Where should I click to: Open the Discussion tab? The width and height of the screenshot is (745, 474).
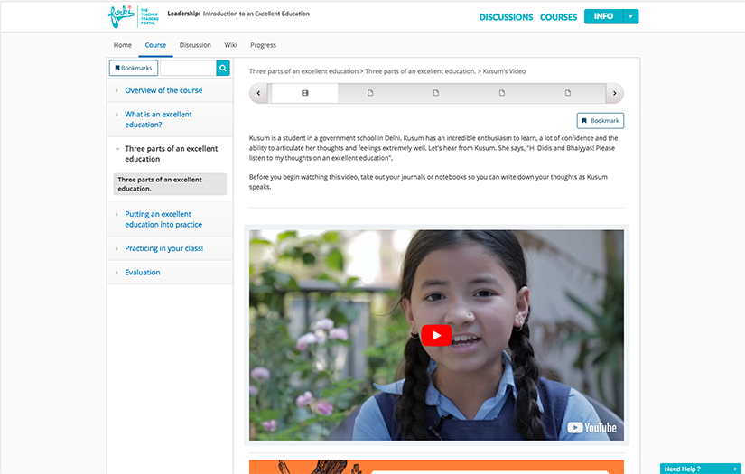click(x=195, y=45)
